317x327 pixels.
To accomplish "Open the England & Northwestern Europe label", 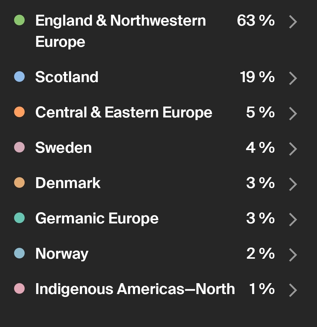I will coord(120,31).
